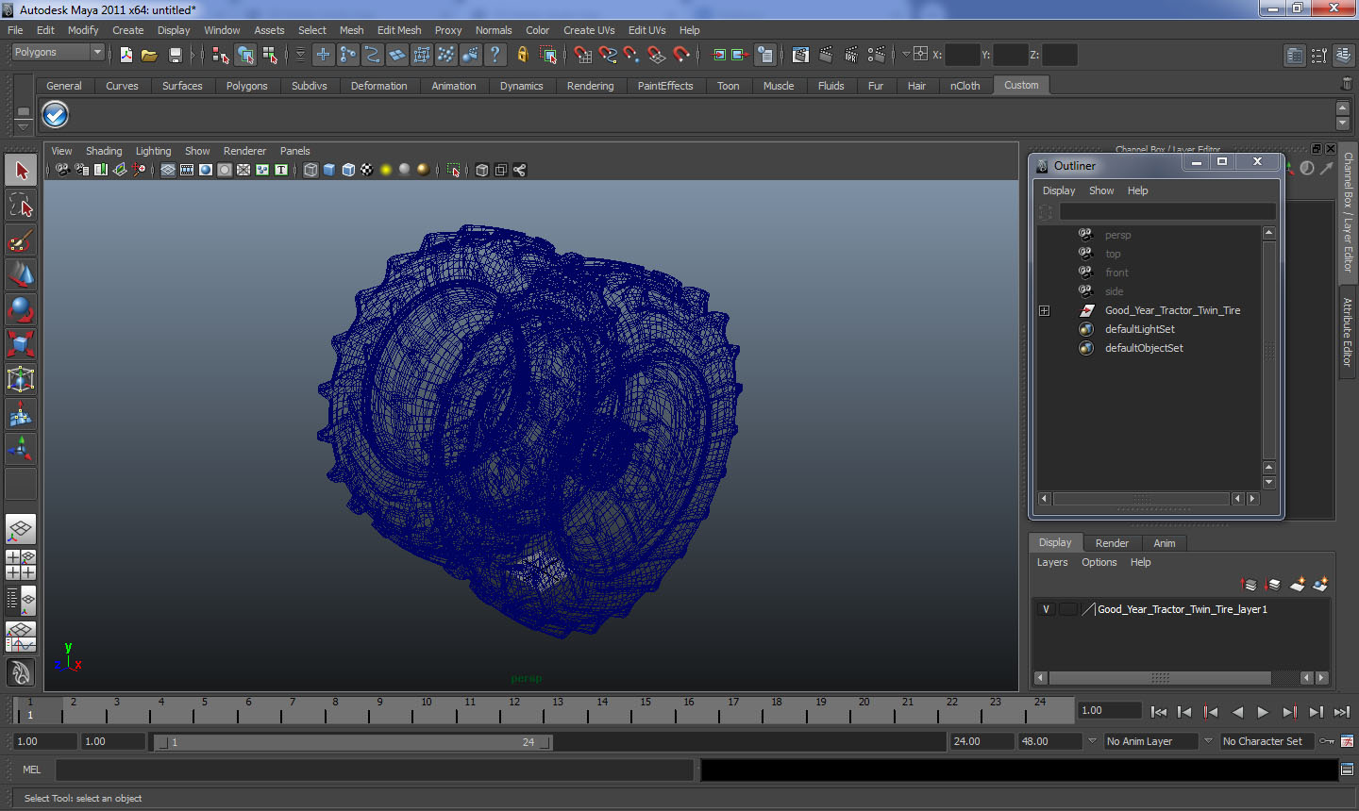This screenshot has height=811, width=1359.
Task: Go to start of playback range
Action: point(1159,712)
